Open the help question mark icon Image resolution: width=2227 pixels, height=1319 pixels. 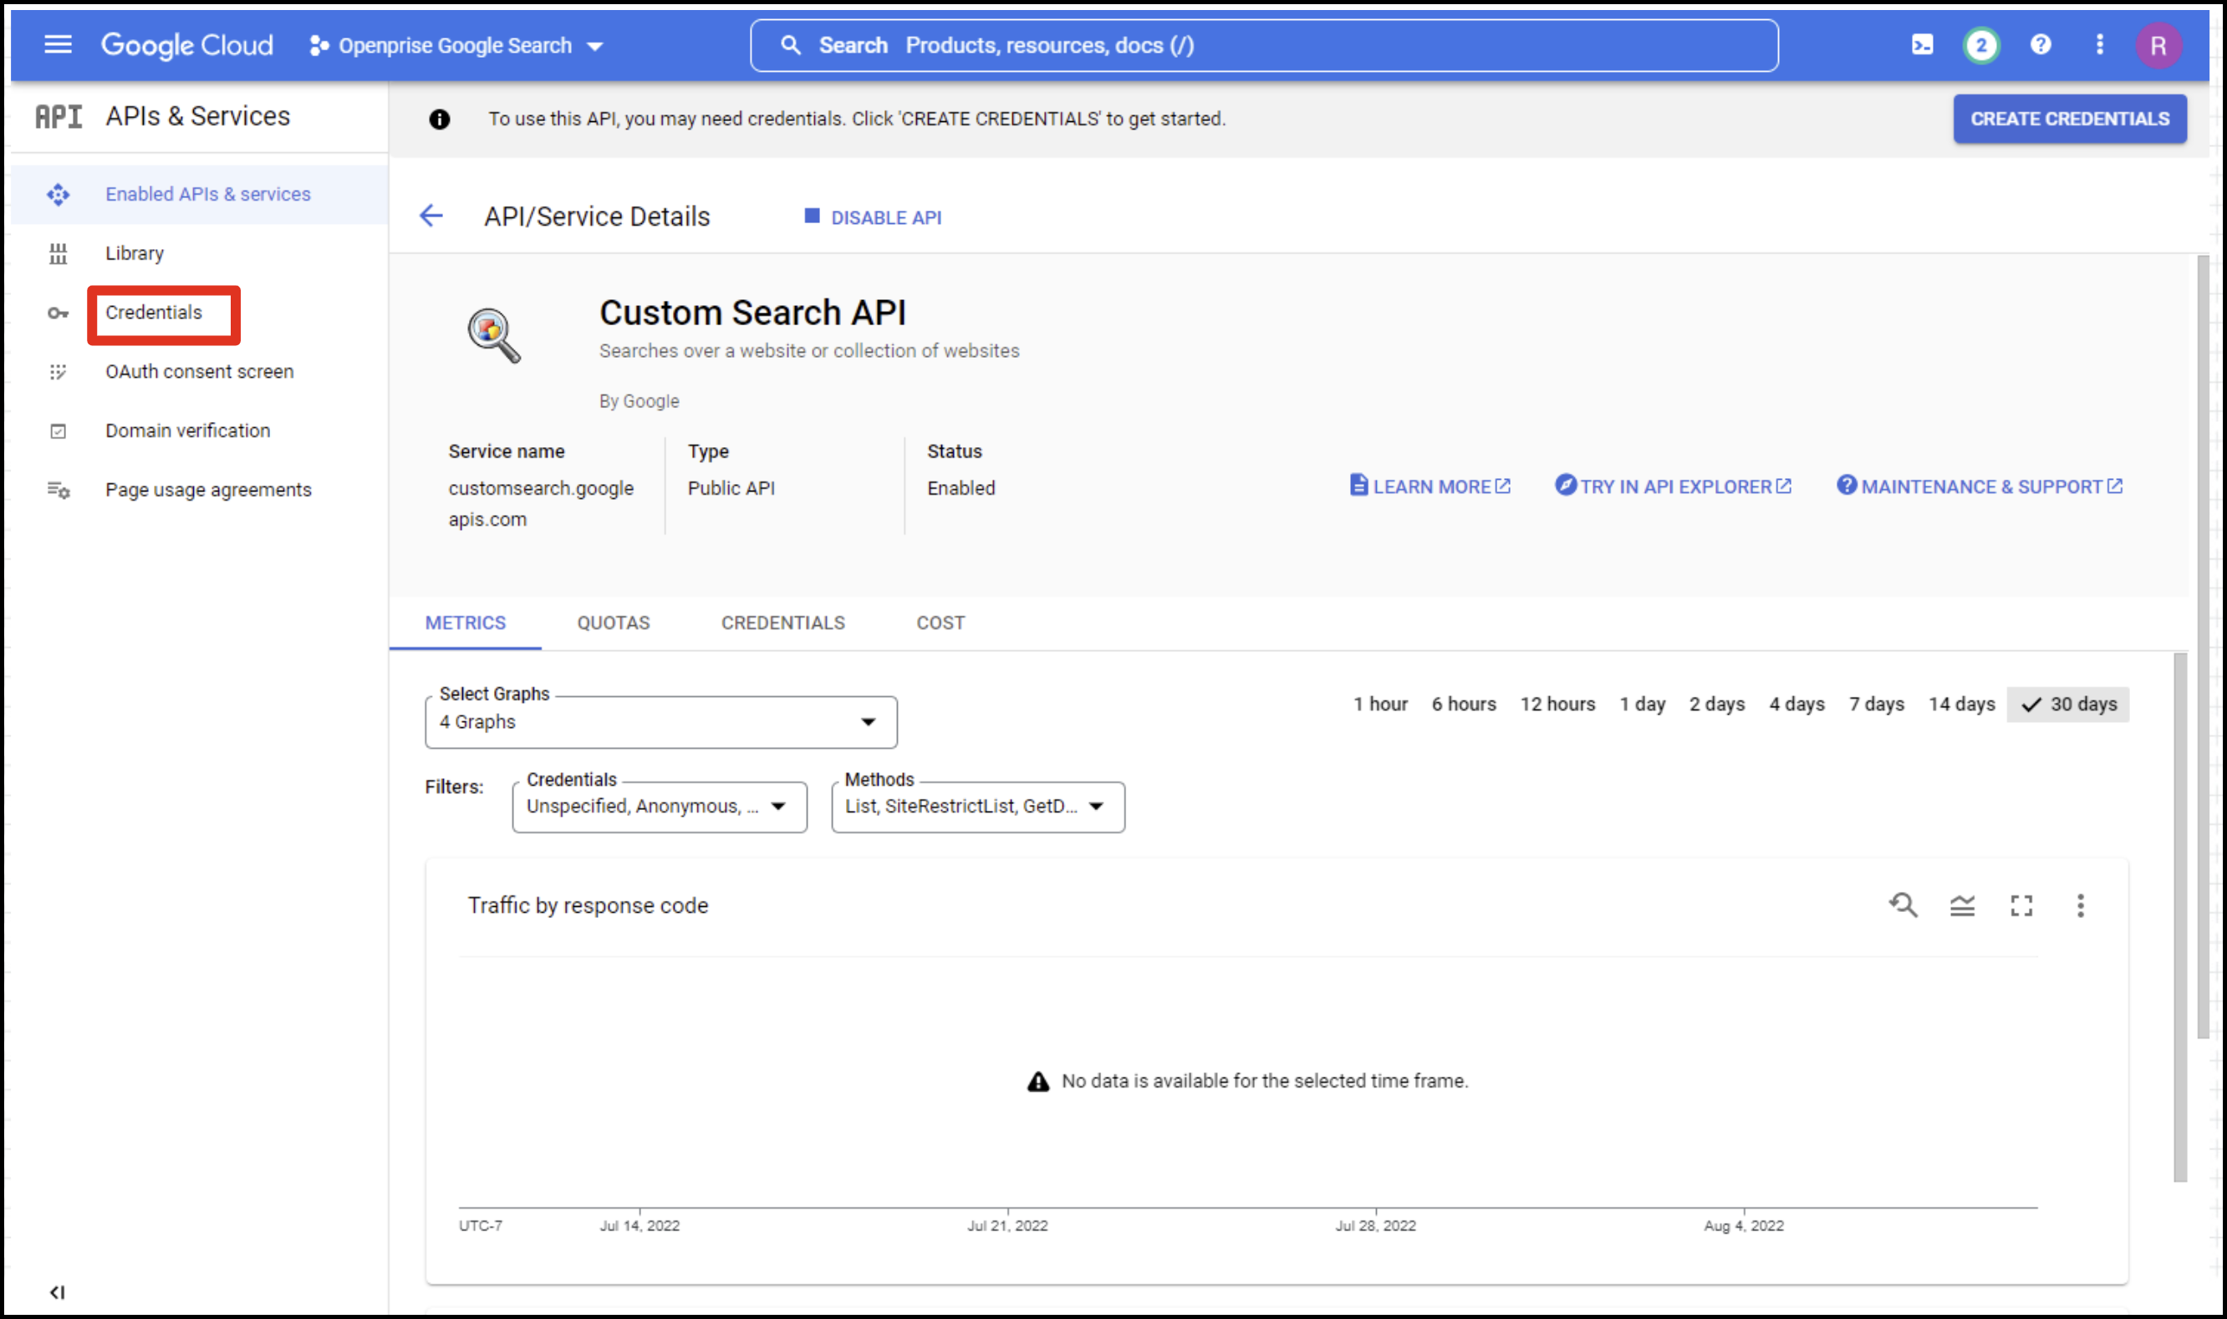(2041, 44)
